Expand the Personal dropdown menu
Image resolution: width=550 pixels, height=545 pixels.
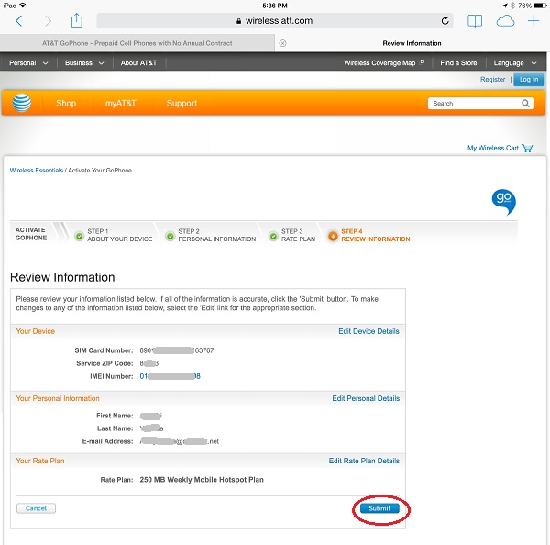coord(28,63)
